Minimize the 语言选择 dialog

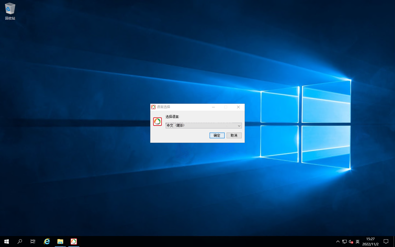[213, 107]
